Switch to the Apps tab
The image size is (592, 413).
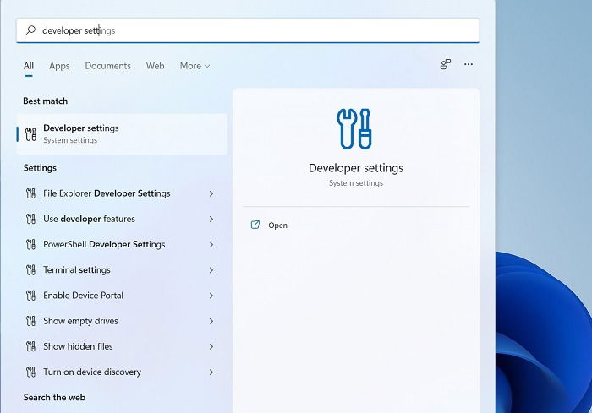[x=59, y=66]
